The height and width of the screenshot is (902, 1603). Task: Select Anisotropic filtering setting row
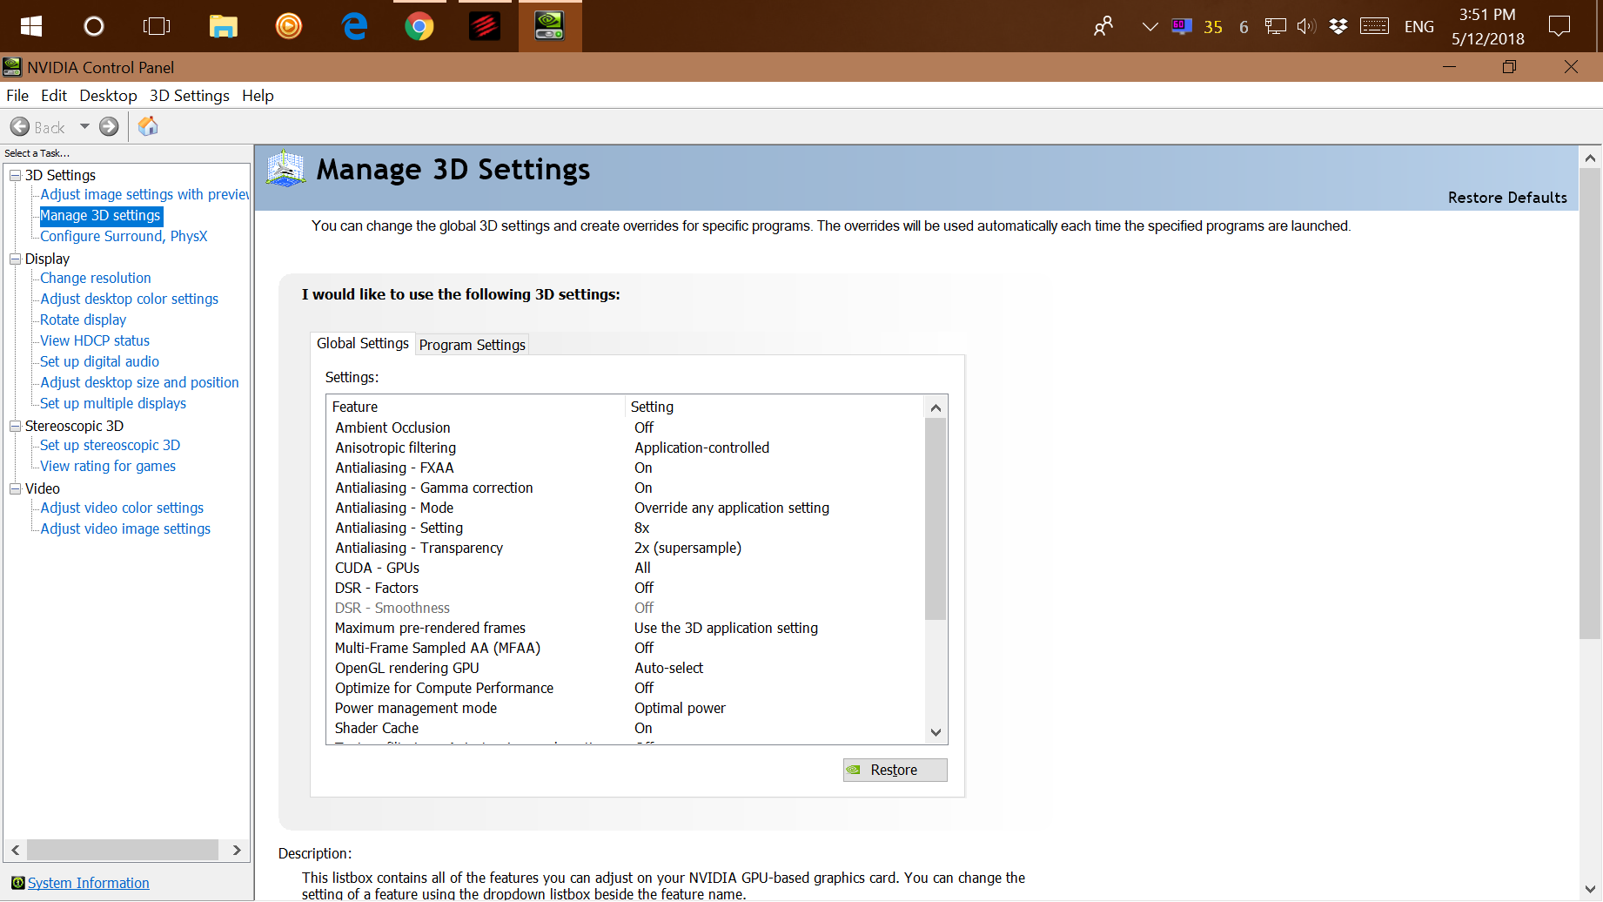click(x=627, y=448)
